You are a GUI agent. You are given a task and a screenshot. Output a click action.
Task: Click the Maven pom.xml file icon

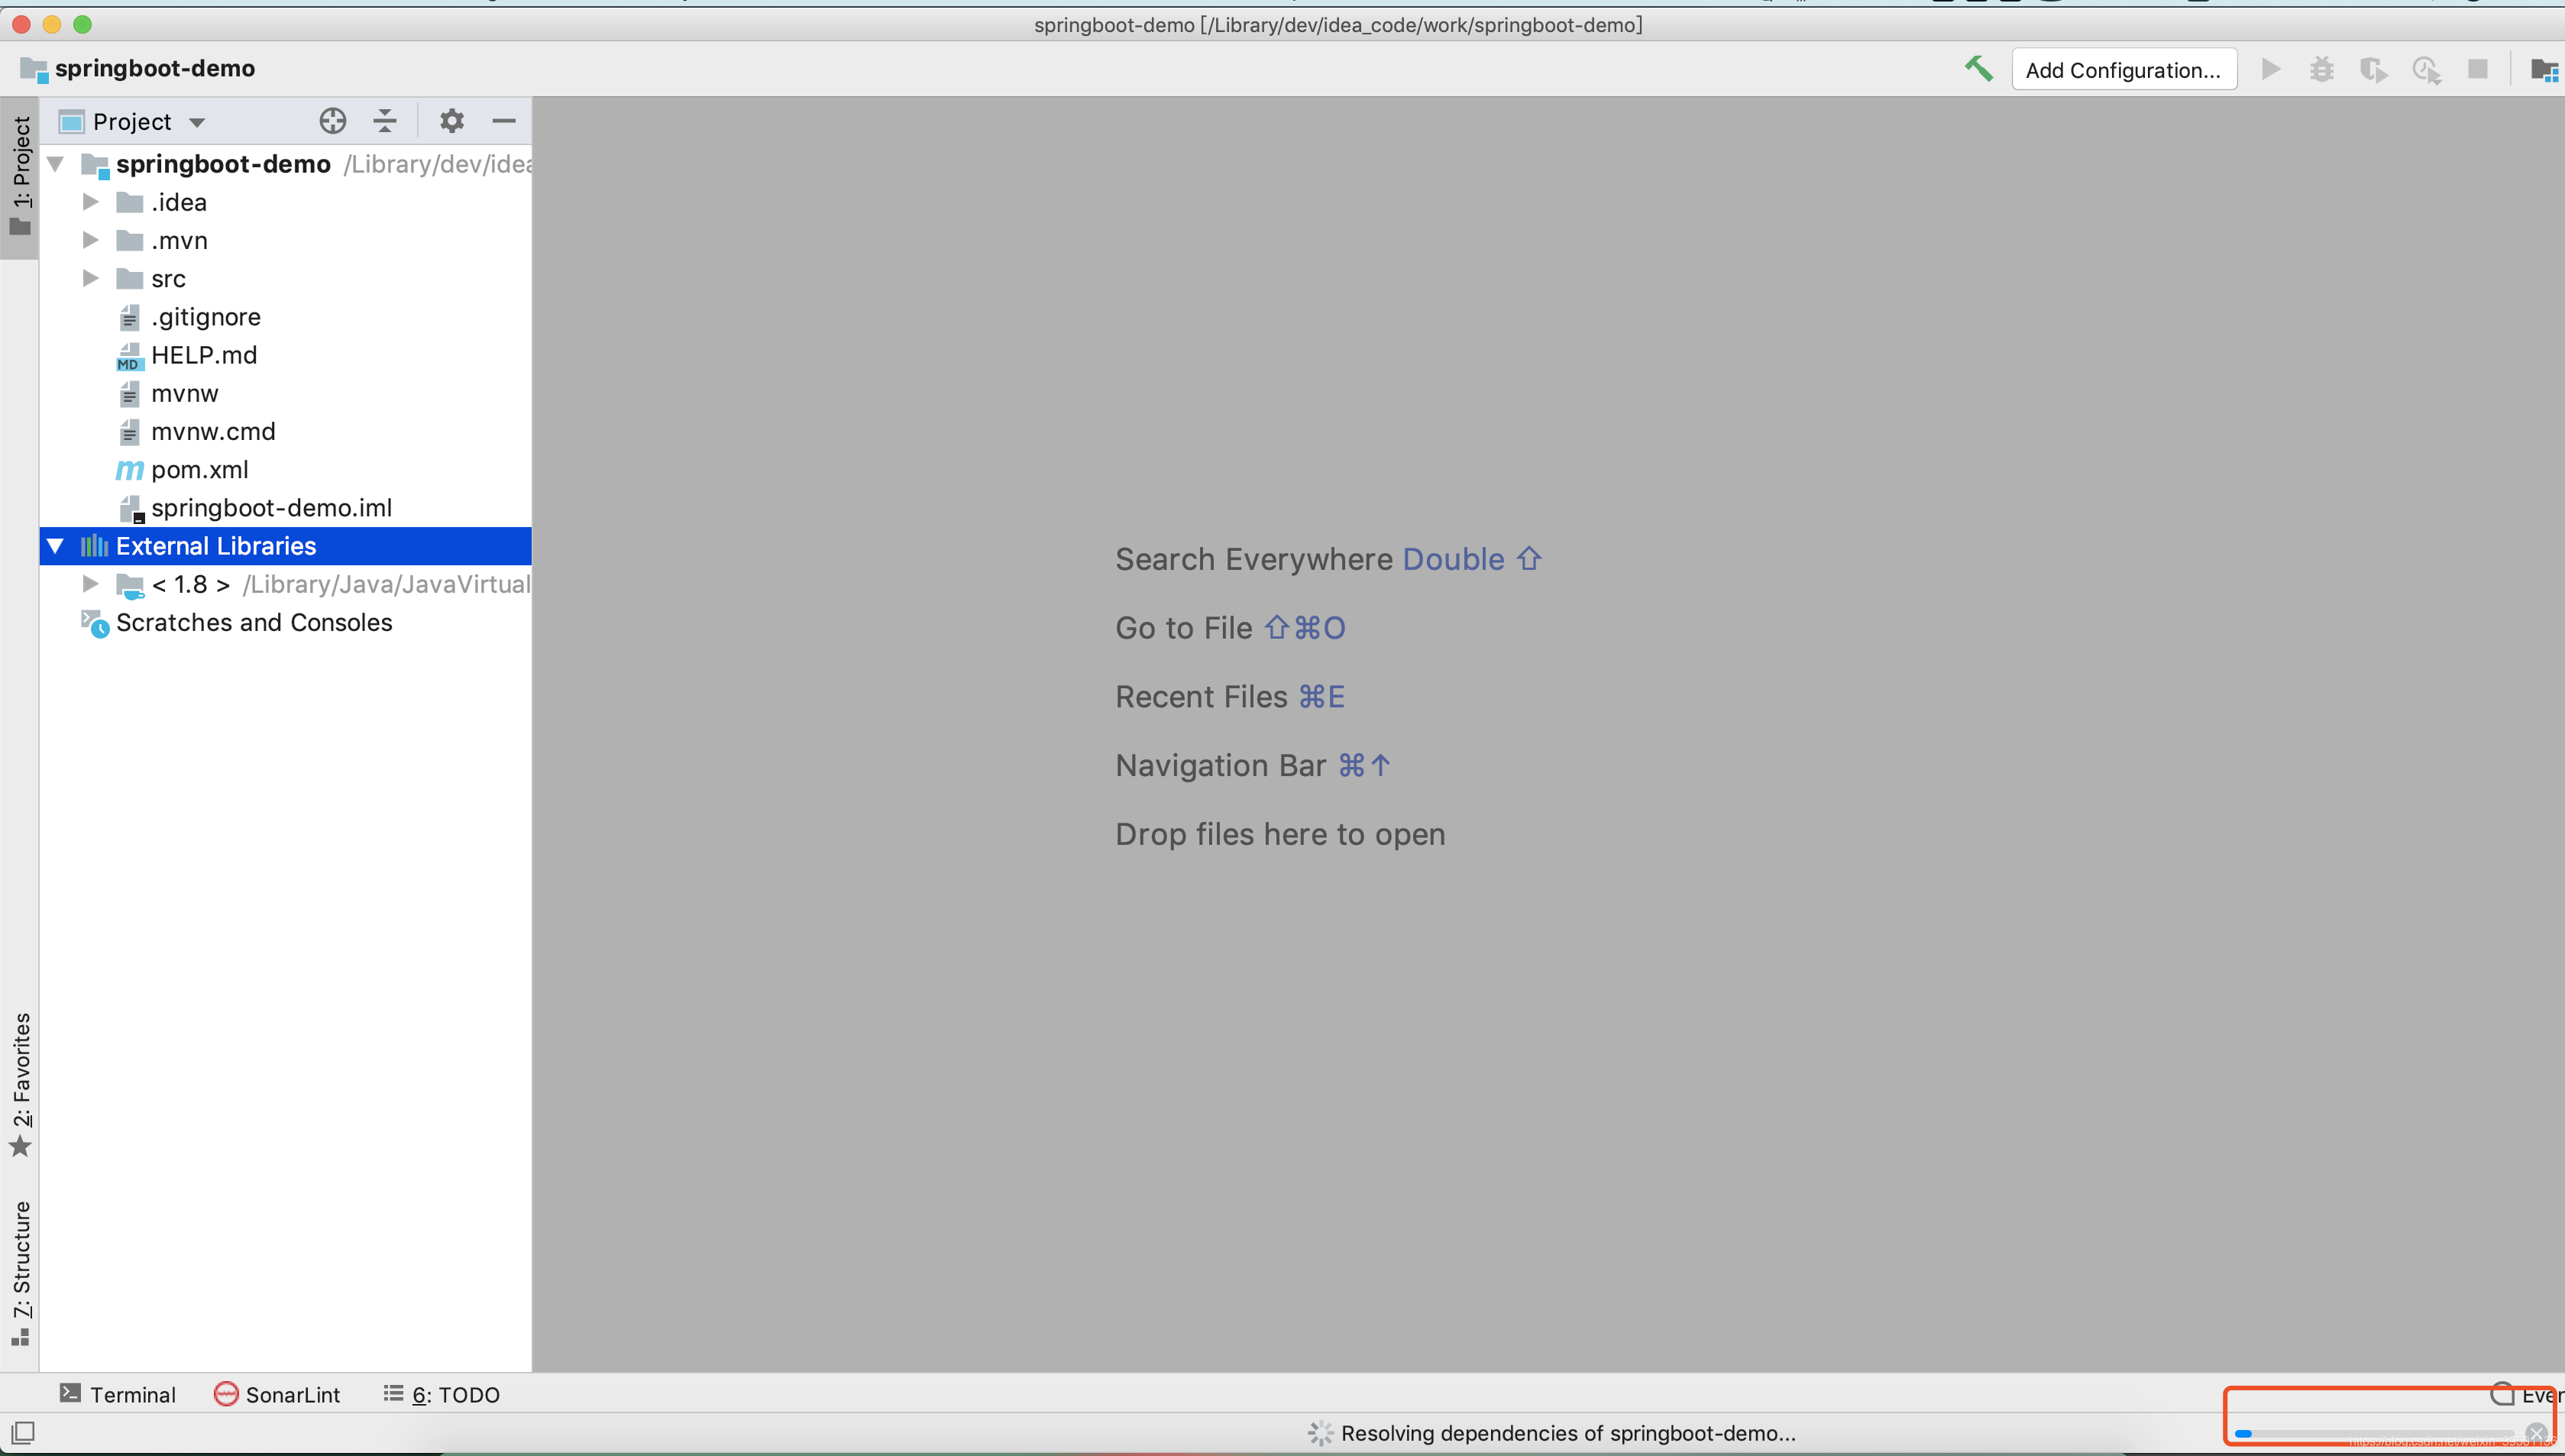(129, 470)
